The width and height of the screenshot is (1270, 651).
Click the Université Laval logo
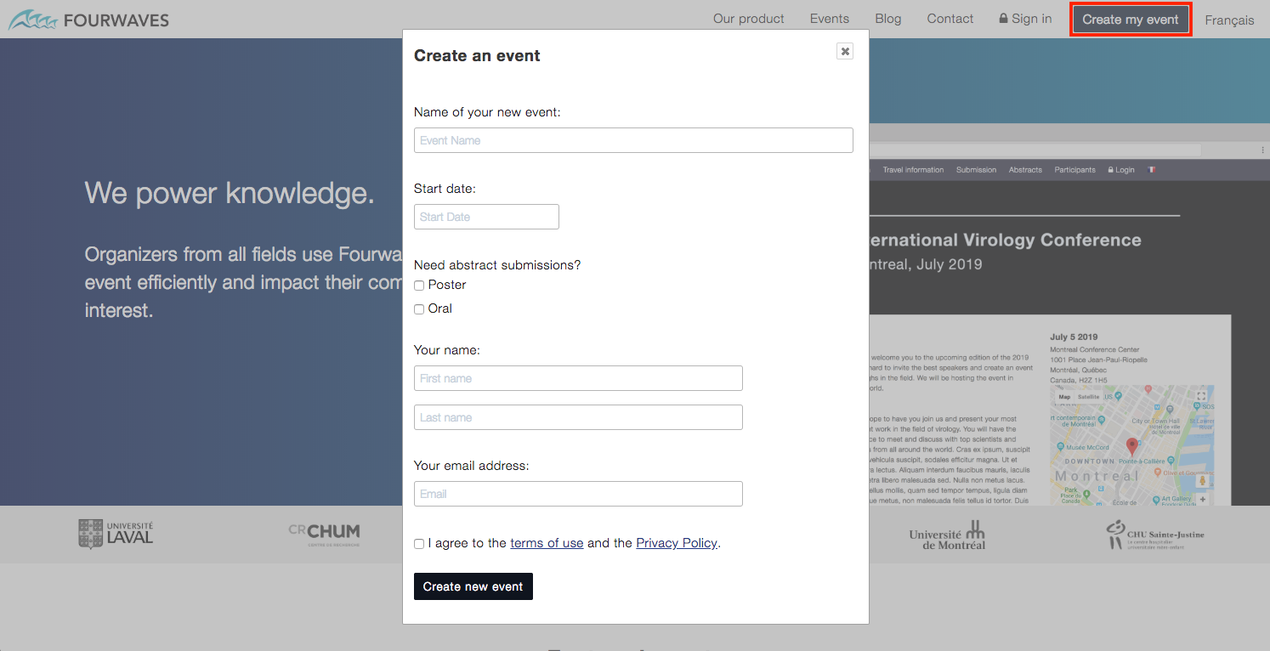(116, 535)
